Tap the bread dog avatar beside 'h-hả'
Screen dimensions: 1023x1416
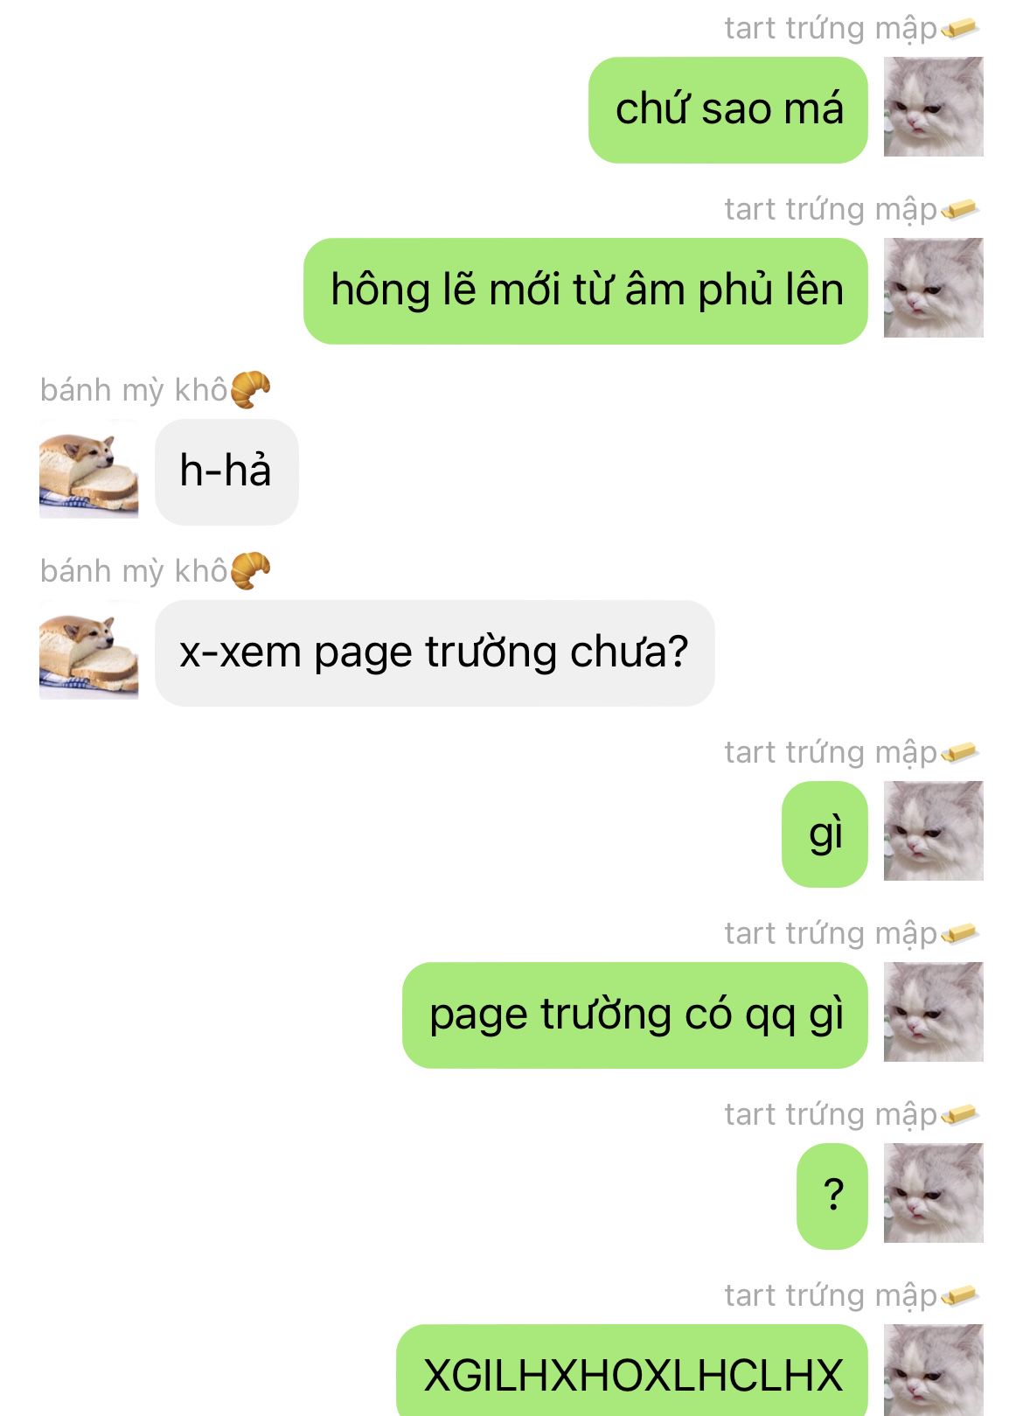coord(88,469)
